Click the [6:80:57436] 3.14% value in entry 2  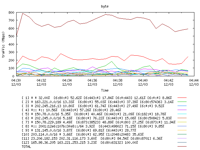(157, 102)
